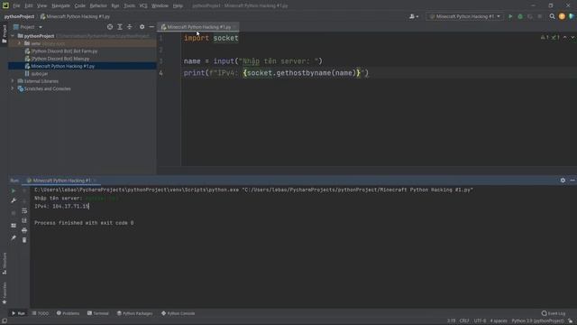Open the Structure sidebar stripe button
The height and width of the screenshot is (325, 577).
pyautogui.click(x=5, y=264)
